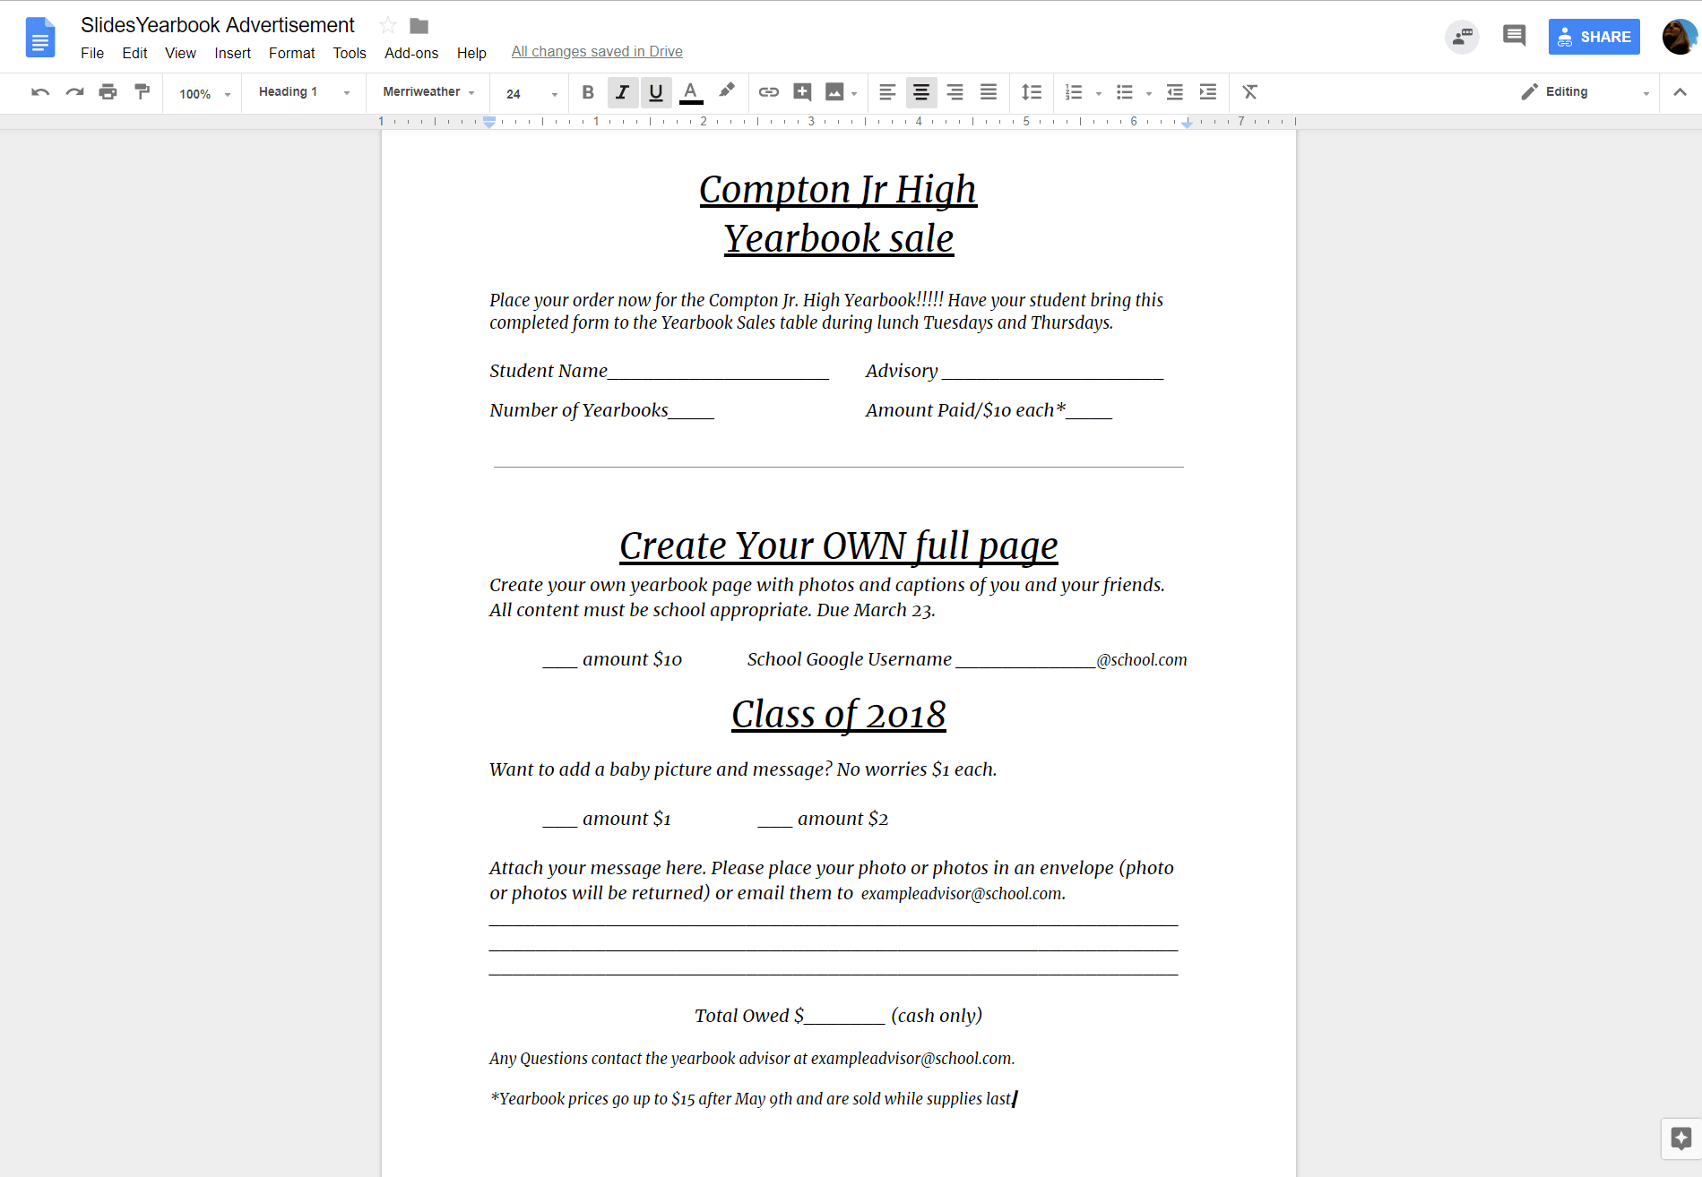Image resolution: width=1702 pixels, height=1177 pixels.
Task: Open the Tools menu
Action: (350, 53)
